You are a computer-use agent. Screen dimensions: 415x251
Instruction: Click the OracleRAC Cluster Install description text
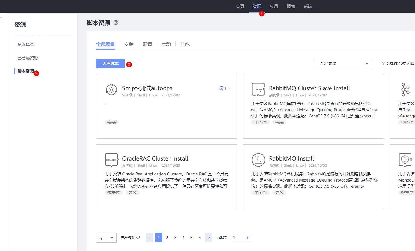pyautogui.click(x=166, y=180)
